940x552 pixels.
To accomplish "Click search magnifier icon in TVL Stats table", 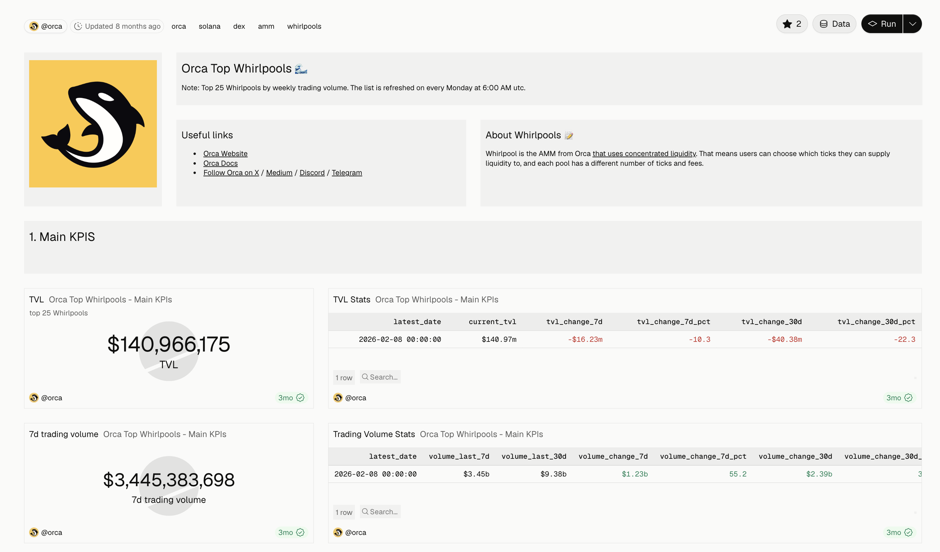I will (x=365, y=377).
